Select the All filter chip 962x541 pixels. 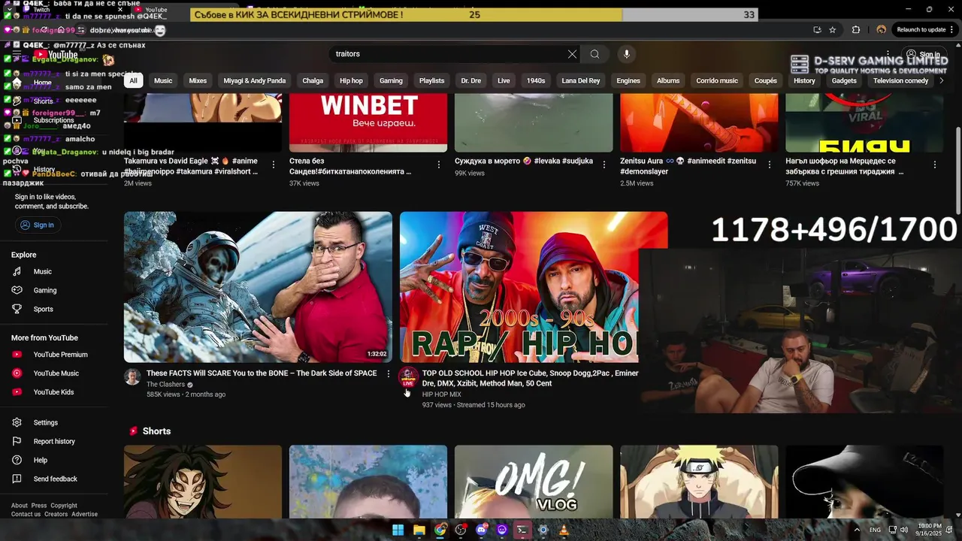133,80
